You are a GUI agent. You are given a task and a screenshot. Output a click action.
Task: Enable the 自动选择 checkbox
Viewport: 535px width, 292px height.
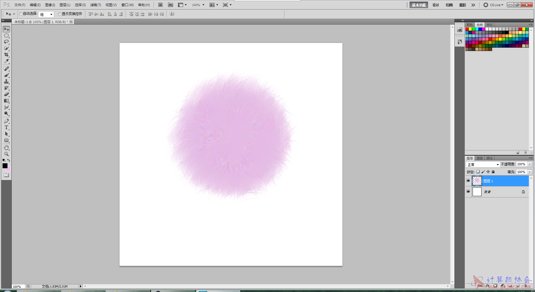tap(21, 14)
